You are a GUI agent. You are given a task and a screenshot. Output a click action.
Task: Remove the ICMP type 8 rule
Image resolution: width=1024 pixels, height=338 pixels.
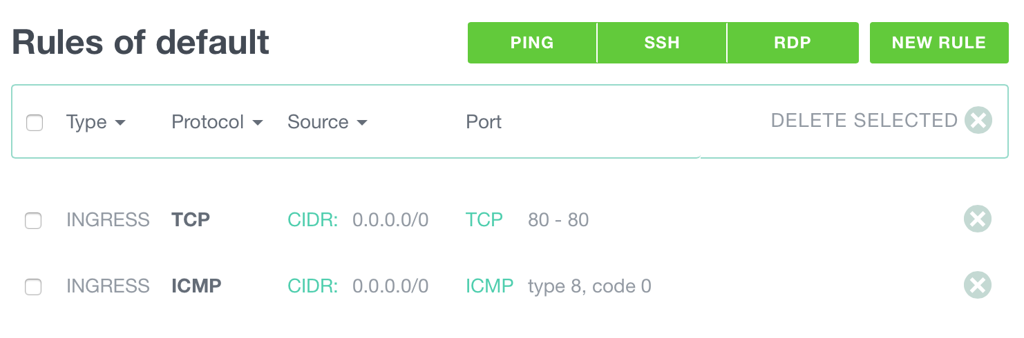tap(978, 286)
